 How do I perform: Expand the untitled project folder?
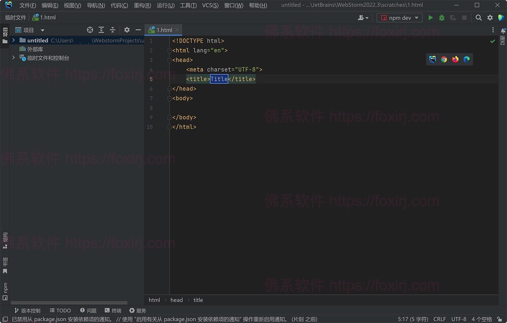(x=13, y=40)
